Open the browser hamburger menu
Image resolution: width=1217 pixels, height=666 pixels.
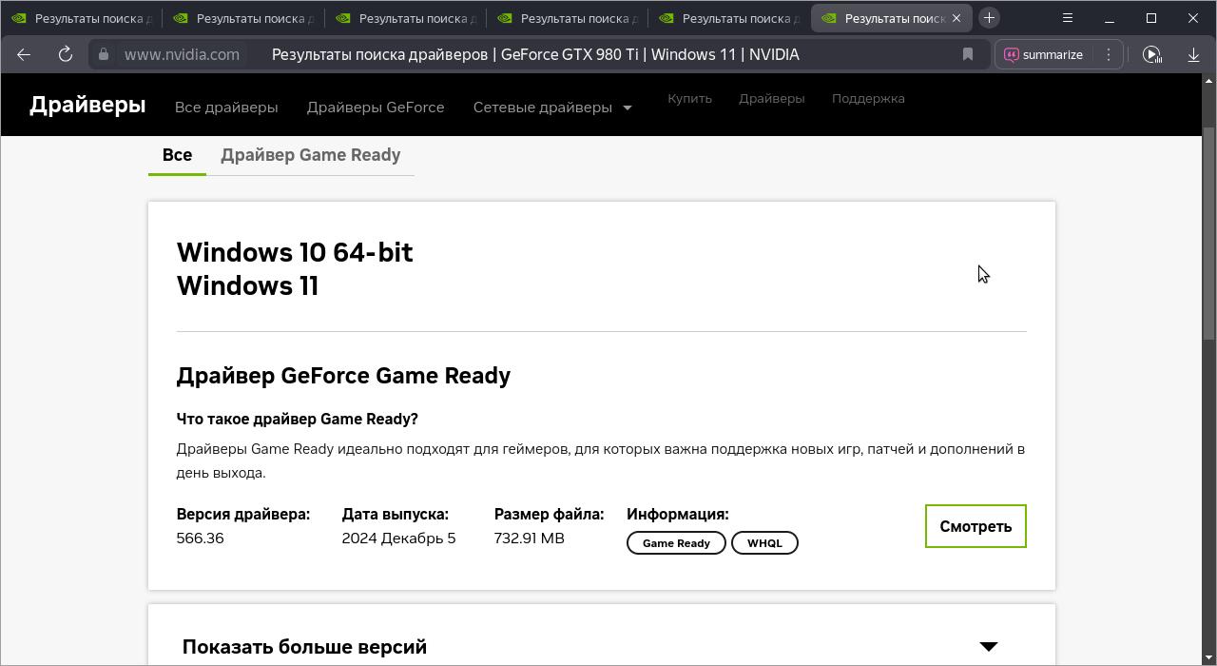1068,18
